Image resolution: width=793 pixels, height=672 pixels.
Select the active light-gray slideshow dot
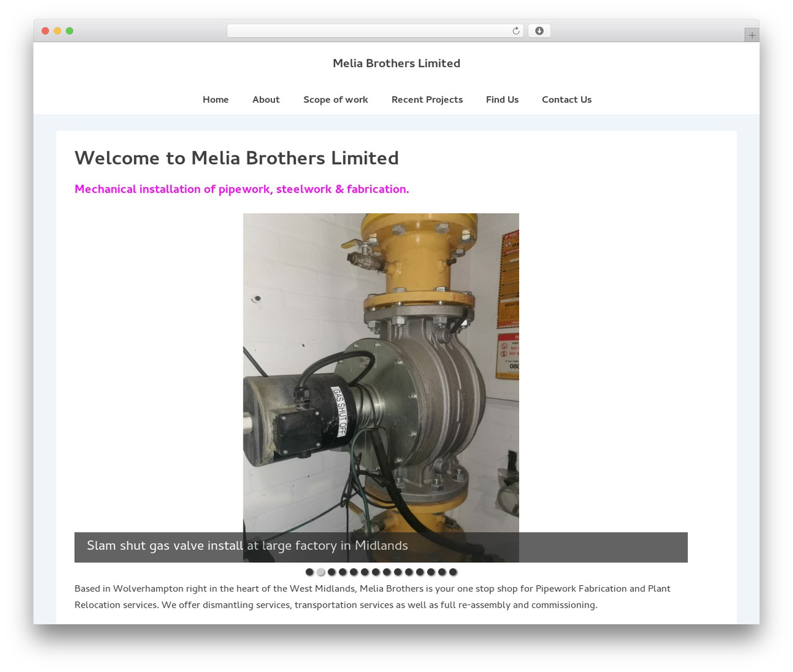coord(321,572)
